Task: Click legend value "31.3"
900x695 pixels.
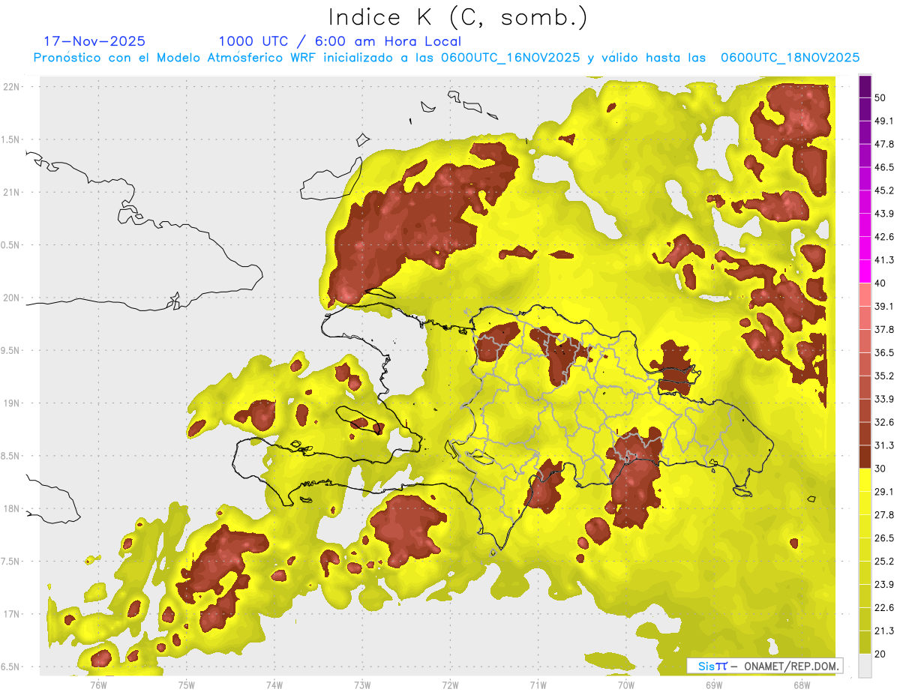Action: click(884, 445)
